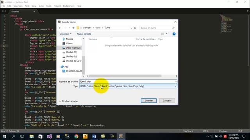Click Windows line endings in status bar
This screenshot has height=140, width=250.
pyautogui.click(x=223, y=131)
